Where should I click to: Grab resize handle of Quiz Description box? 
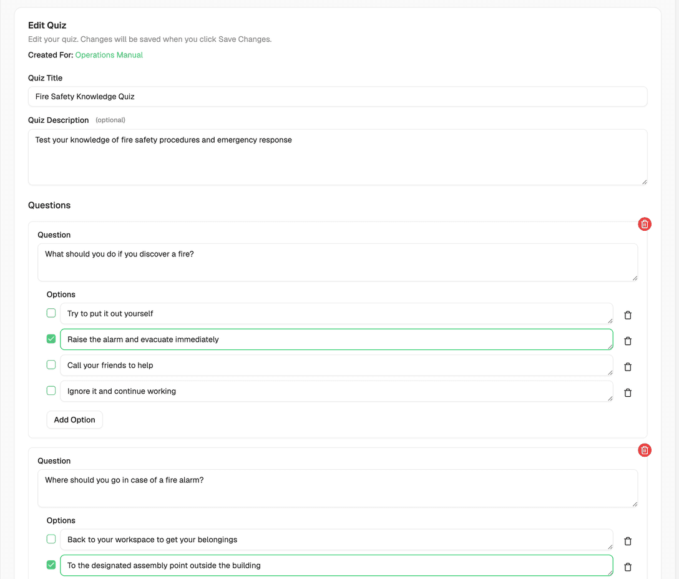click(x=644, y=182)
